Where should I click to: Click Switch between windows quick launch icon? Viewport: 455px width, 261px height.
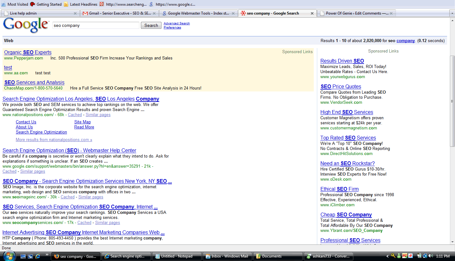pos(30,256)
